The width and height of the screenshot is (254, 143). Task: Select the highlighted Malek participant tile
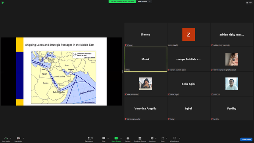[x=146, y=59]
